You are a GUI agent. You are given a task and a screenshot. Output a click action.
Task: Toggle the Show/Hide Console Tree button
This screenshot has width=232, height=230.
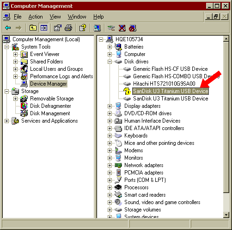coord(44,28)
